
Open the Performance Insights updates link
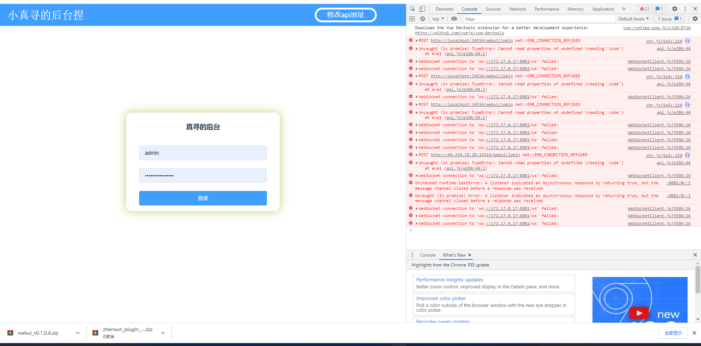pyautogui.click(x=449, y=280)
